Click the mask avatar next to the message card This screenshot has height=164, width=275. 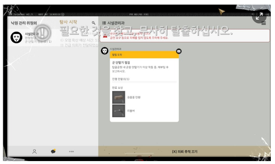105,51
